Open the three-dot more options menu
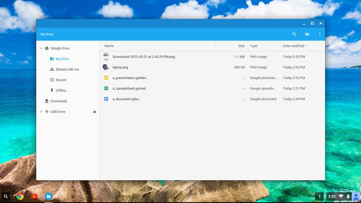Screen dimensions: 361x203 [319, 34]
